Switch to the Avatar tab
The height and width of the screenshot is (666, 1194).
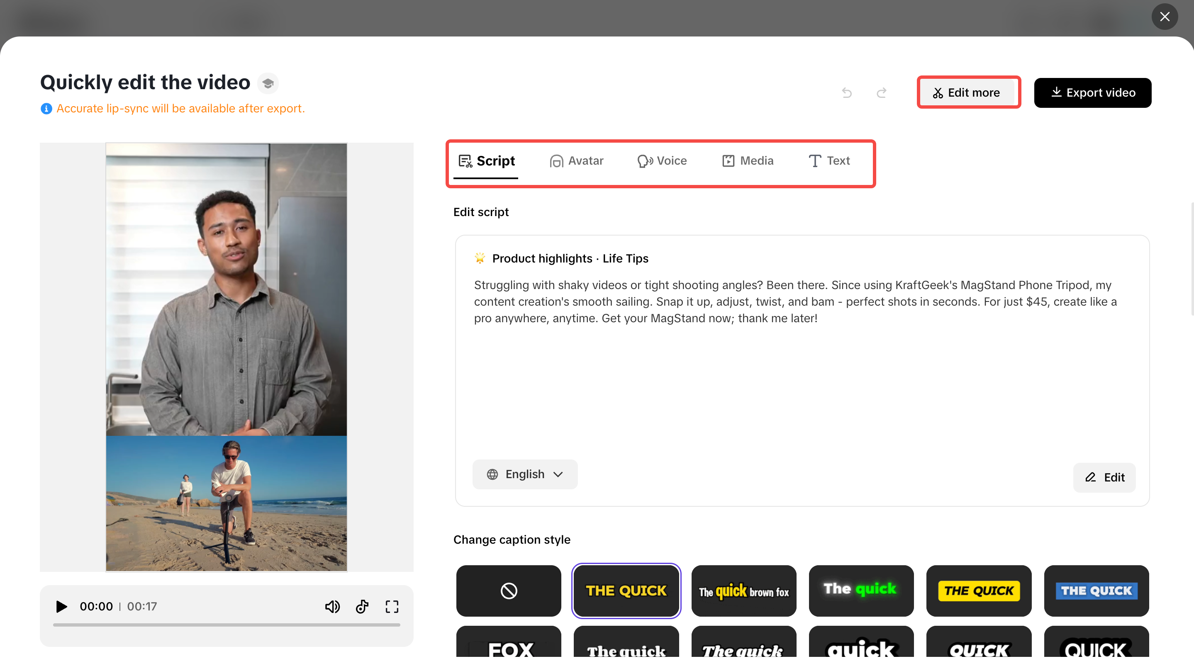[x=576, y=161]
